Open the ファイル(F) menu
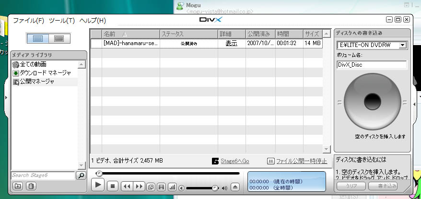This screenshot has width=421, height=199. pos(29,21)
